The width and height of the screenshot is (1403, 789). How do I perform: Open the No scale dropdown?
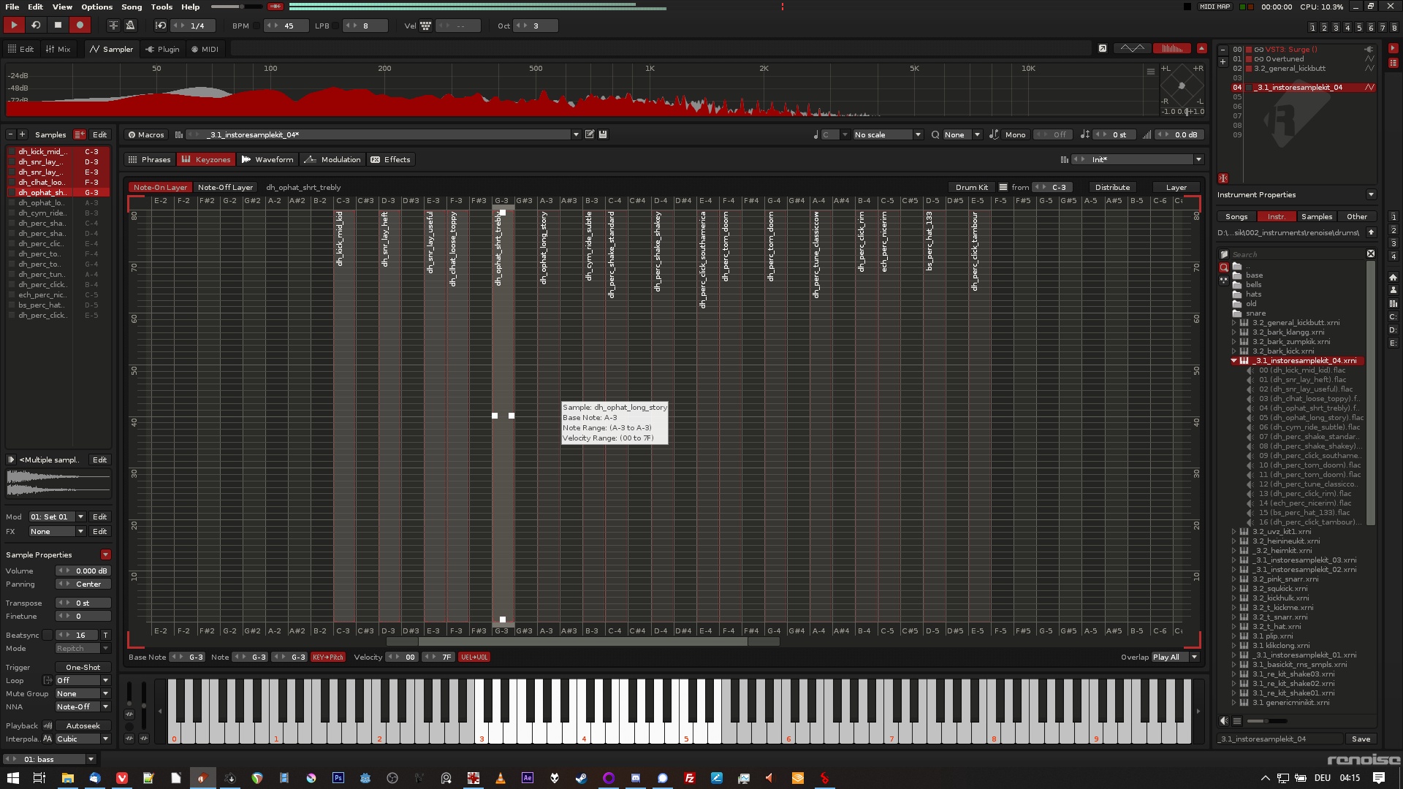pos(887,134)
